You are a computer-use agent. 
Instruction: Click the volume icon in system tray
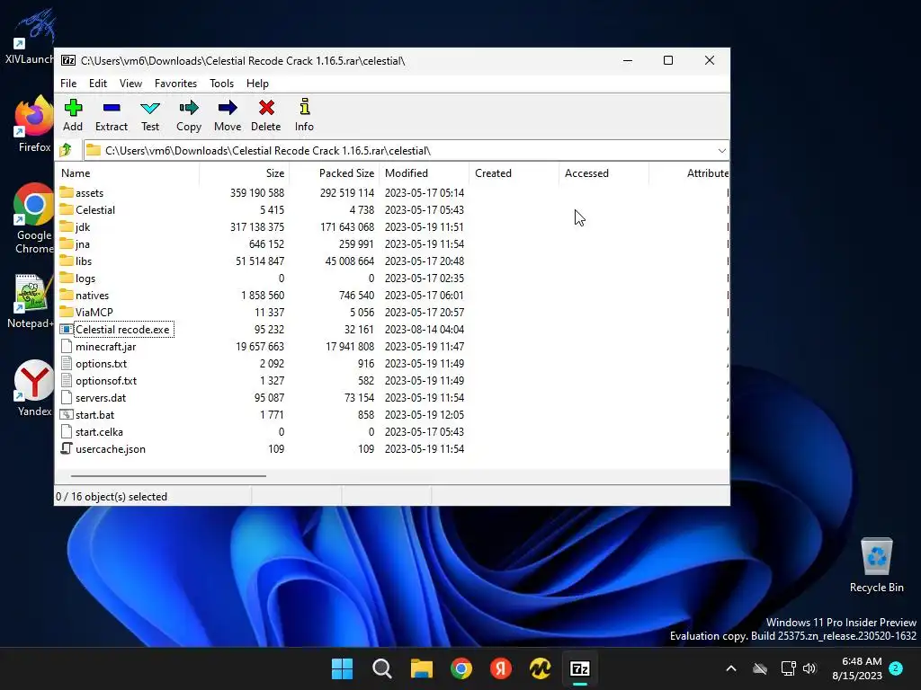pyautogui.click(x=809, y=668)
